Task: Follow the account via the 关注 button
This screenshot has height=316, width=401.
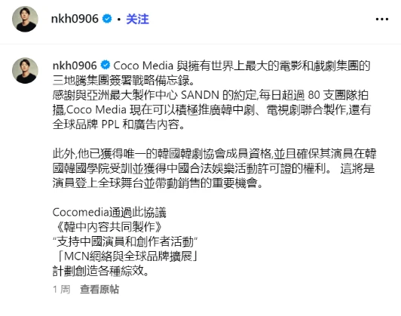Action: click(x=137, y=19)
